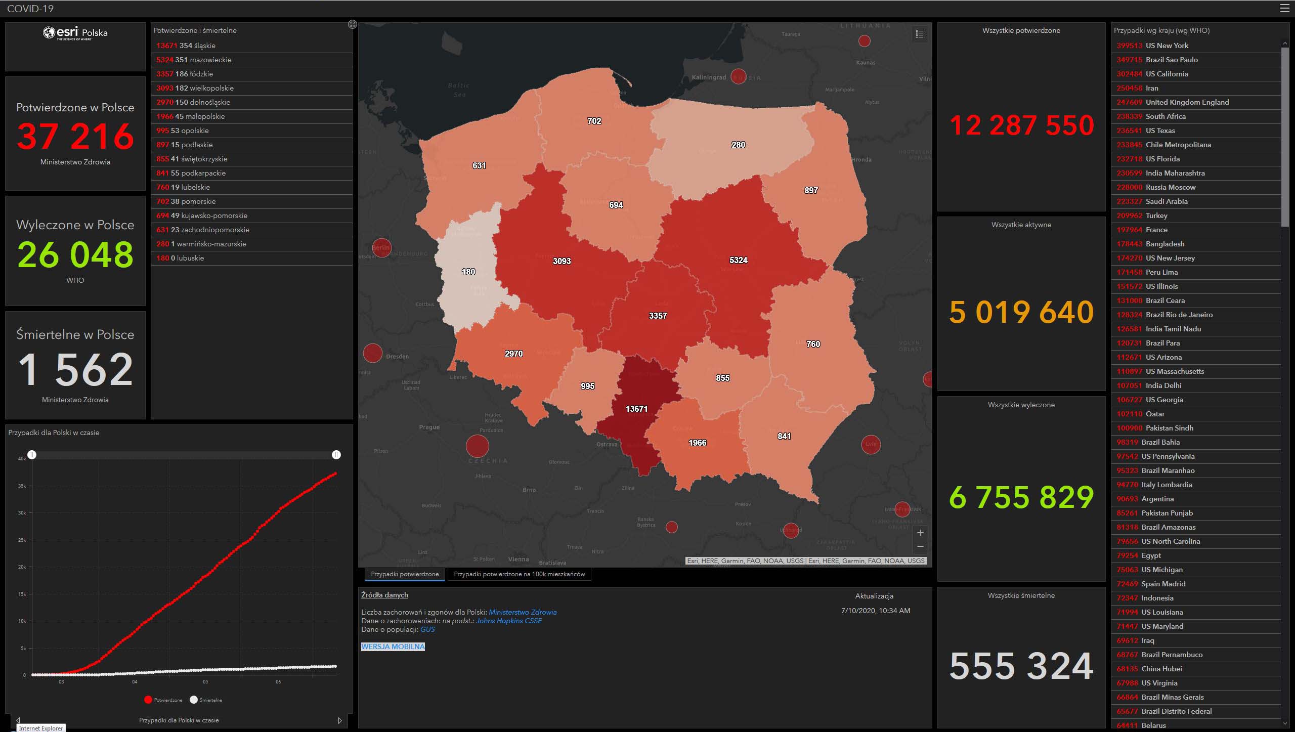Go to previous chart with left arrow

[x=18, y=720]
